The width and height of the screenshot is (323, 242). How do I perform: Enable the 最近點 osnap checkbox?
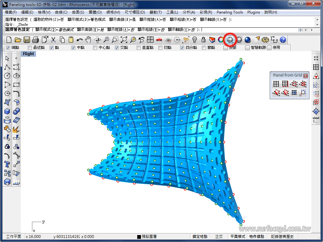pyautogui.click(x=30, y=48)
